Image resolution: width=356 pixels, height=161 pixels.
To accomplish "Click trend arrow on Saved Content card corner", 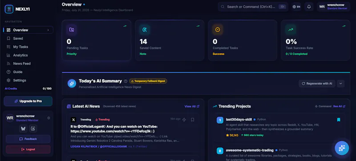I will point(198,26).
